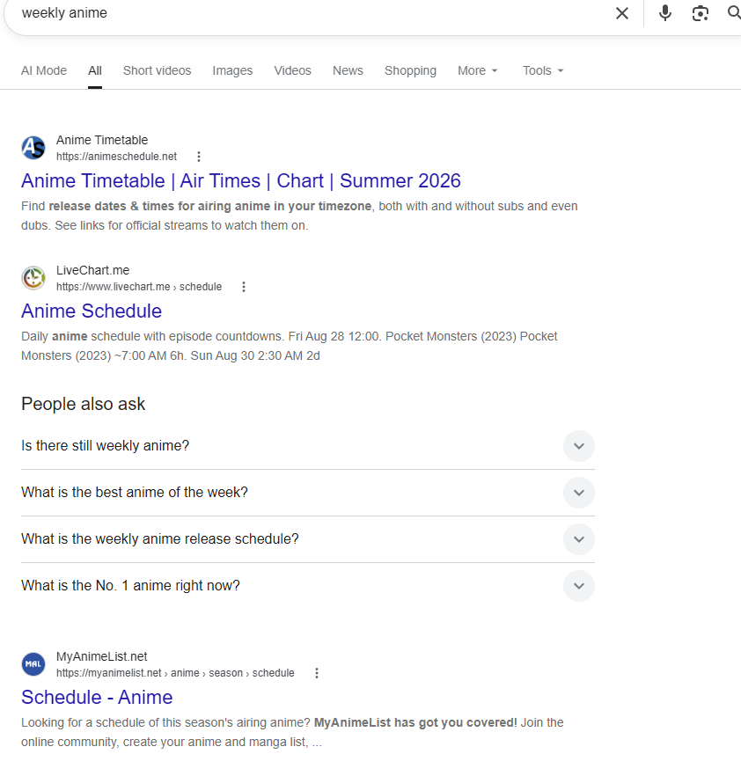
Task: Click the MyAnimeList MAL favicon
Action: tap(33, 664)
